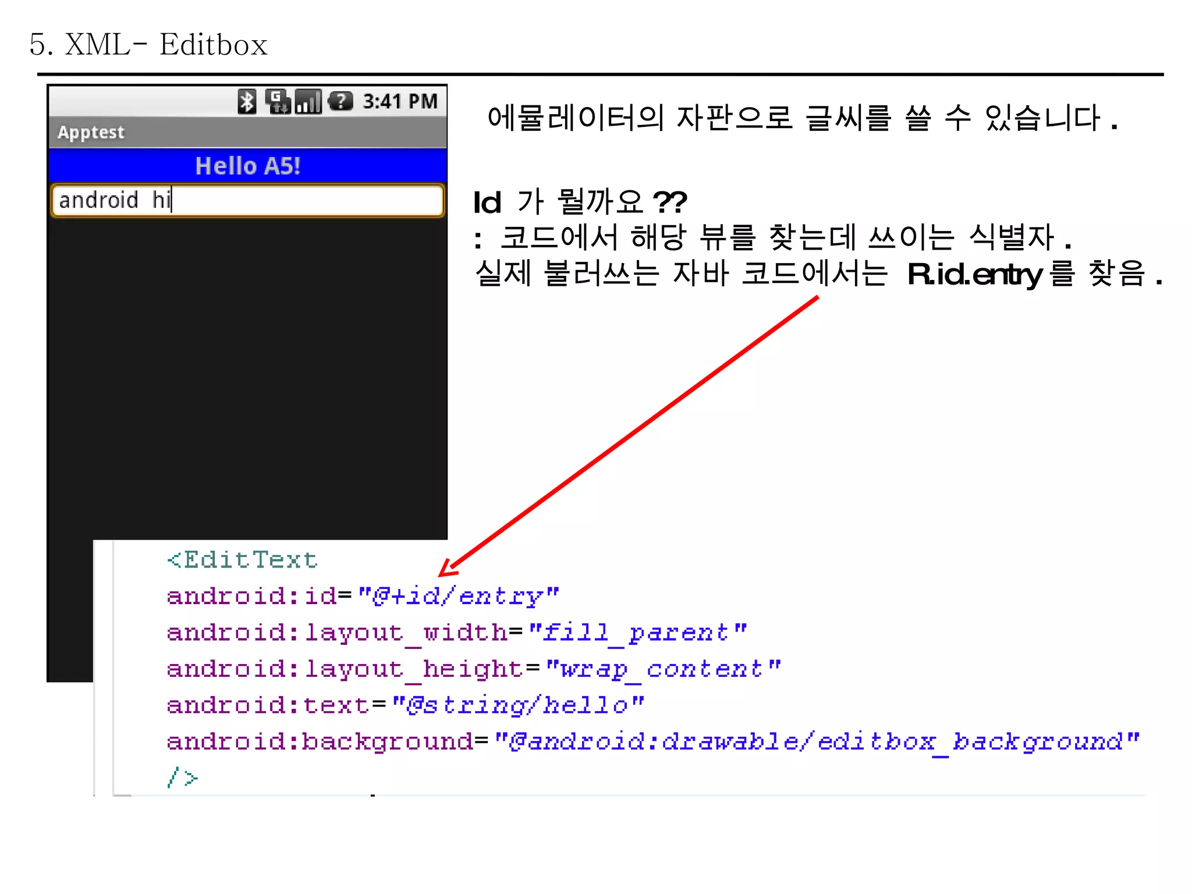Click the closing /> tag
The width and height of the screenshot is (1192, 894).
[182, 778]
